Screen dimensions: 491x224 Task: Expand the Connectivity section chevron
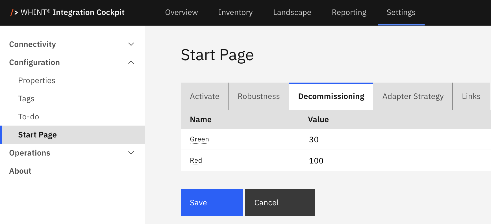[x=131, y=44]
